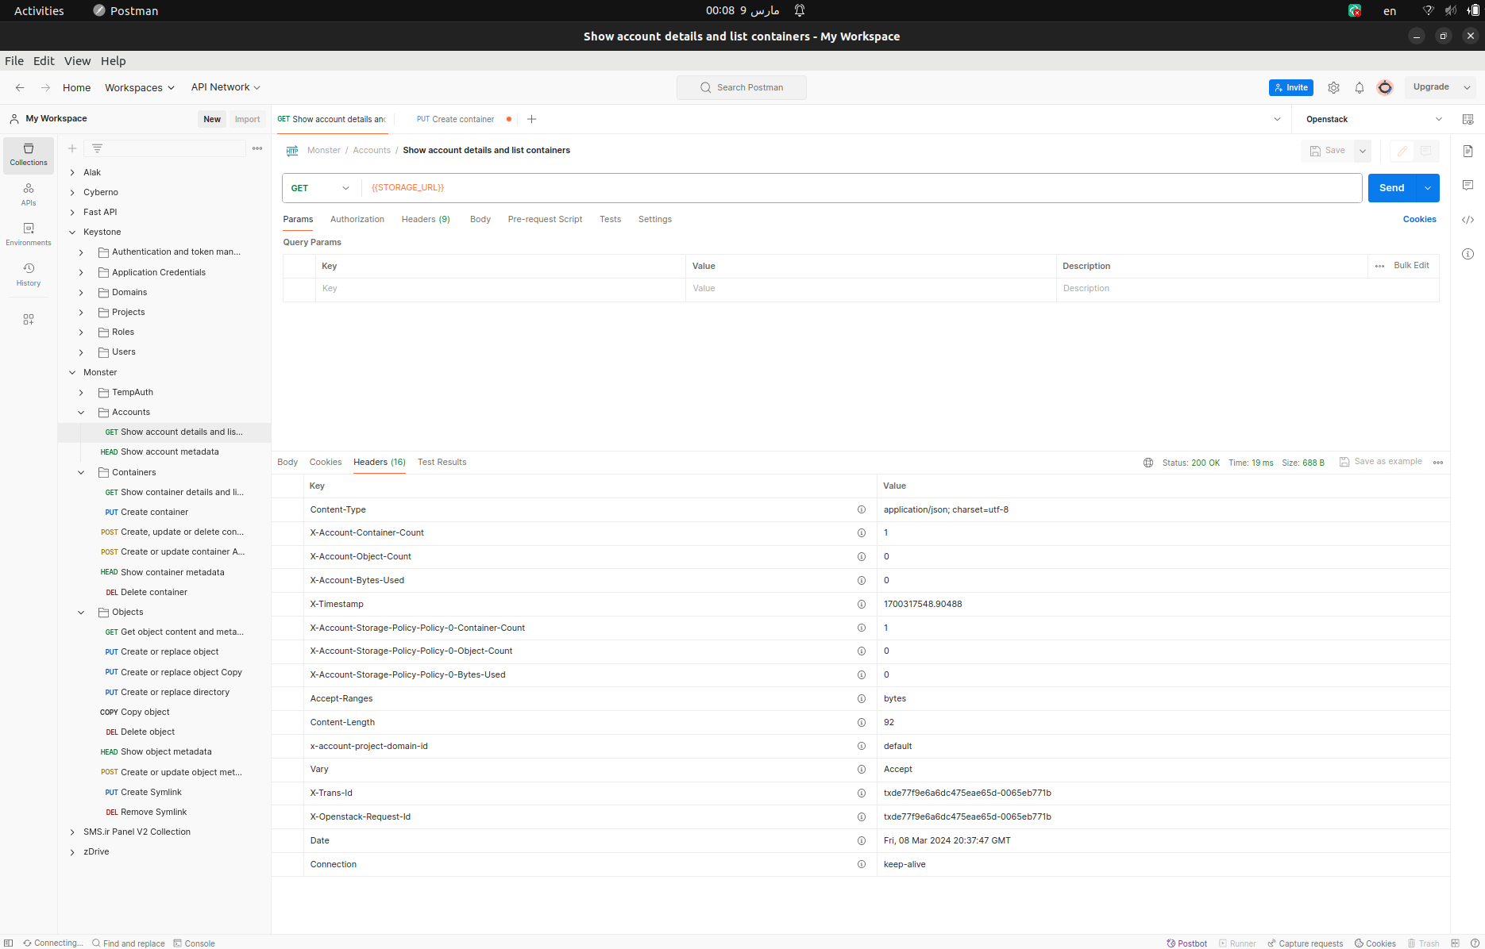1485x949 pixels.
Task: Open the environment quick look icon
Action: point(1468,119)
